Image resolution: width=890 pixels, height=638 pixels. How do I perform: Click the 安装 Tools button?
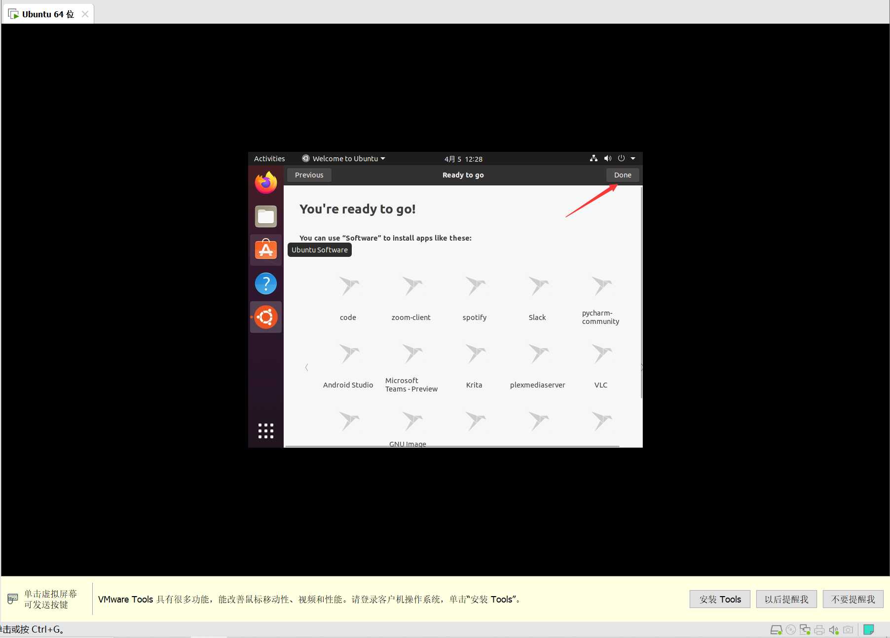pyautogui.click(x=720, y=599)
